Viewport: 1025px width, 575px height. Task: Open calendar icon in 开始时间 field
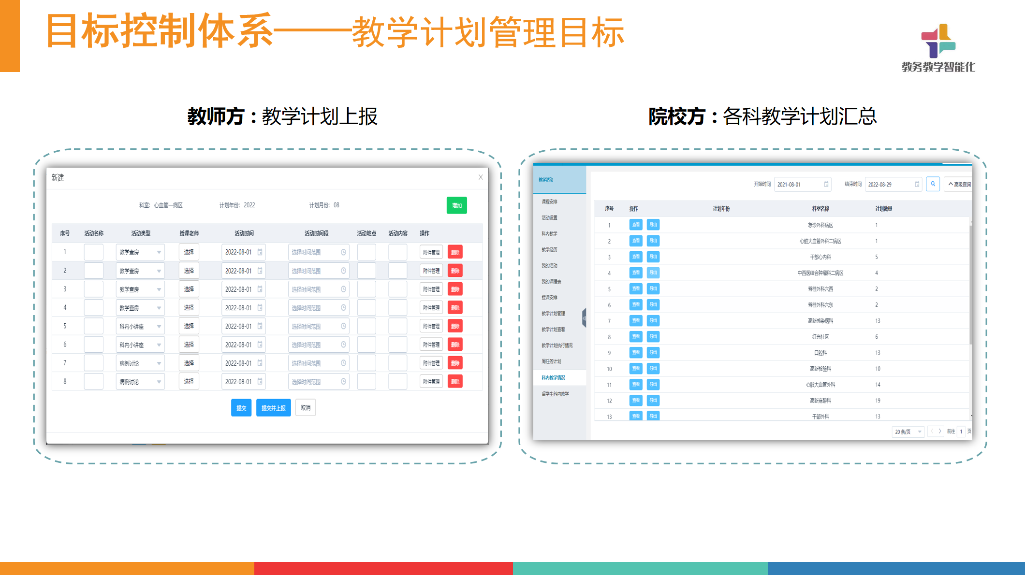[826, 184]
